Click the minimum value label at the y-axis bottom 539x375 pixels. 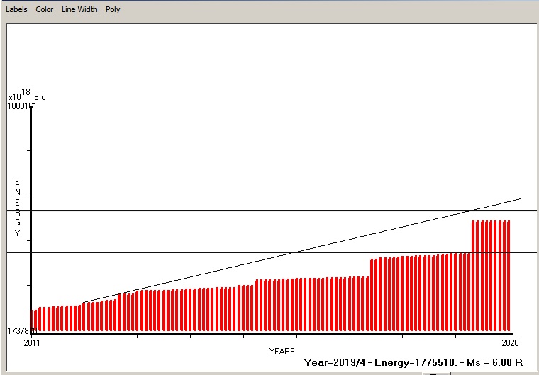18,331
